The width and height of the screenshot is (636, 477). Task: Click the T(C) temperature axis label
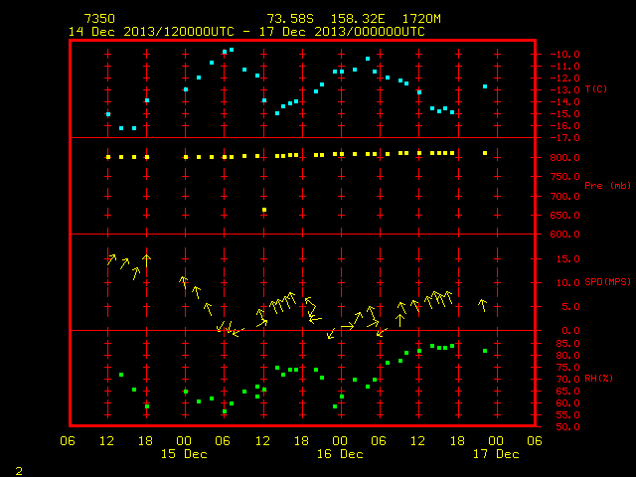point(596,88)
